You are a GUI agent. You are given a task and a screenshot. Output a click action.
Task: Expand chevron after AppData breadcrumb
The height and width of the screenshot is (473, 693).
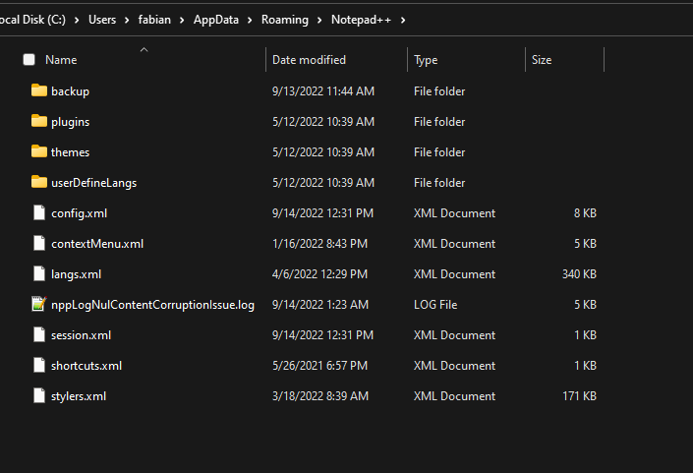250,20
